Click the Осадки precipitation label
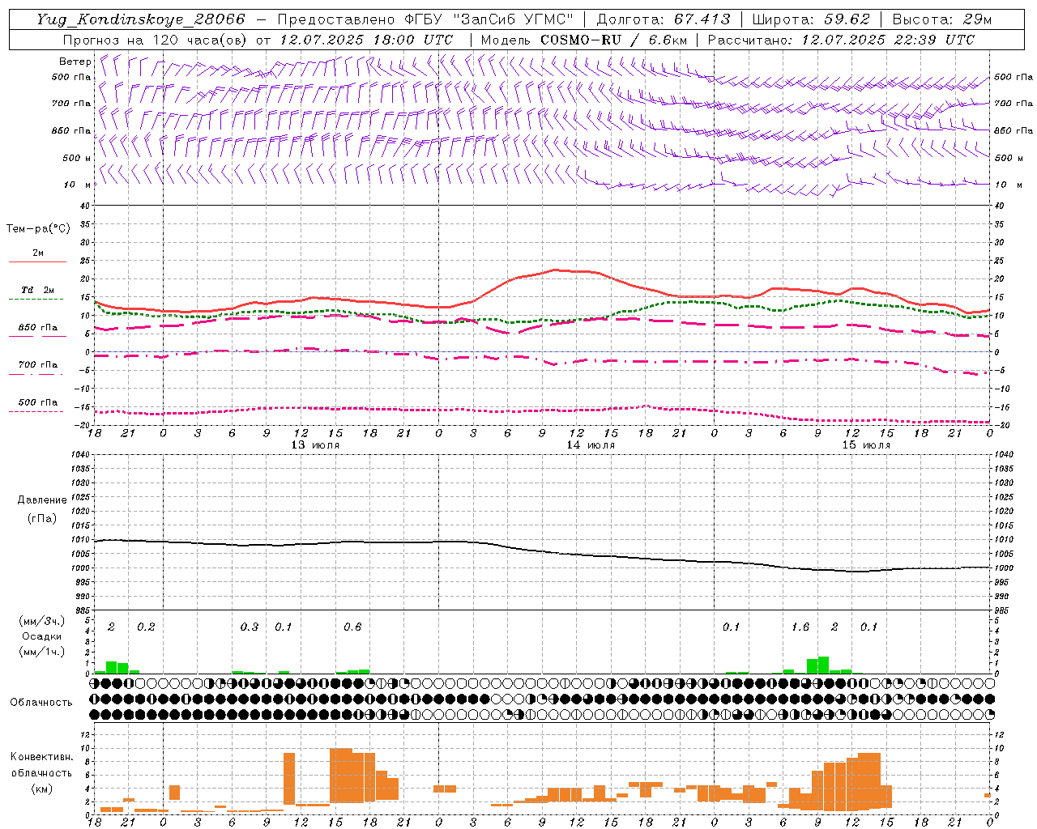The height and width of the screenshot is (829, 1037). point(41,636)
